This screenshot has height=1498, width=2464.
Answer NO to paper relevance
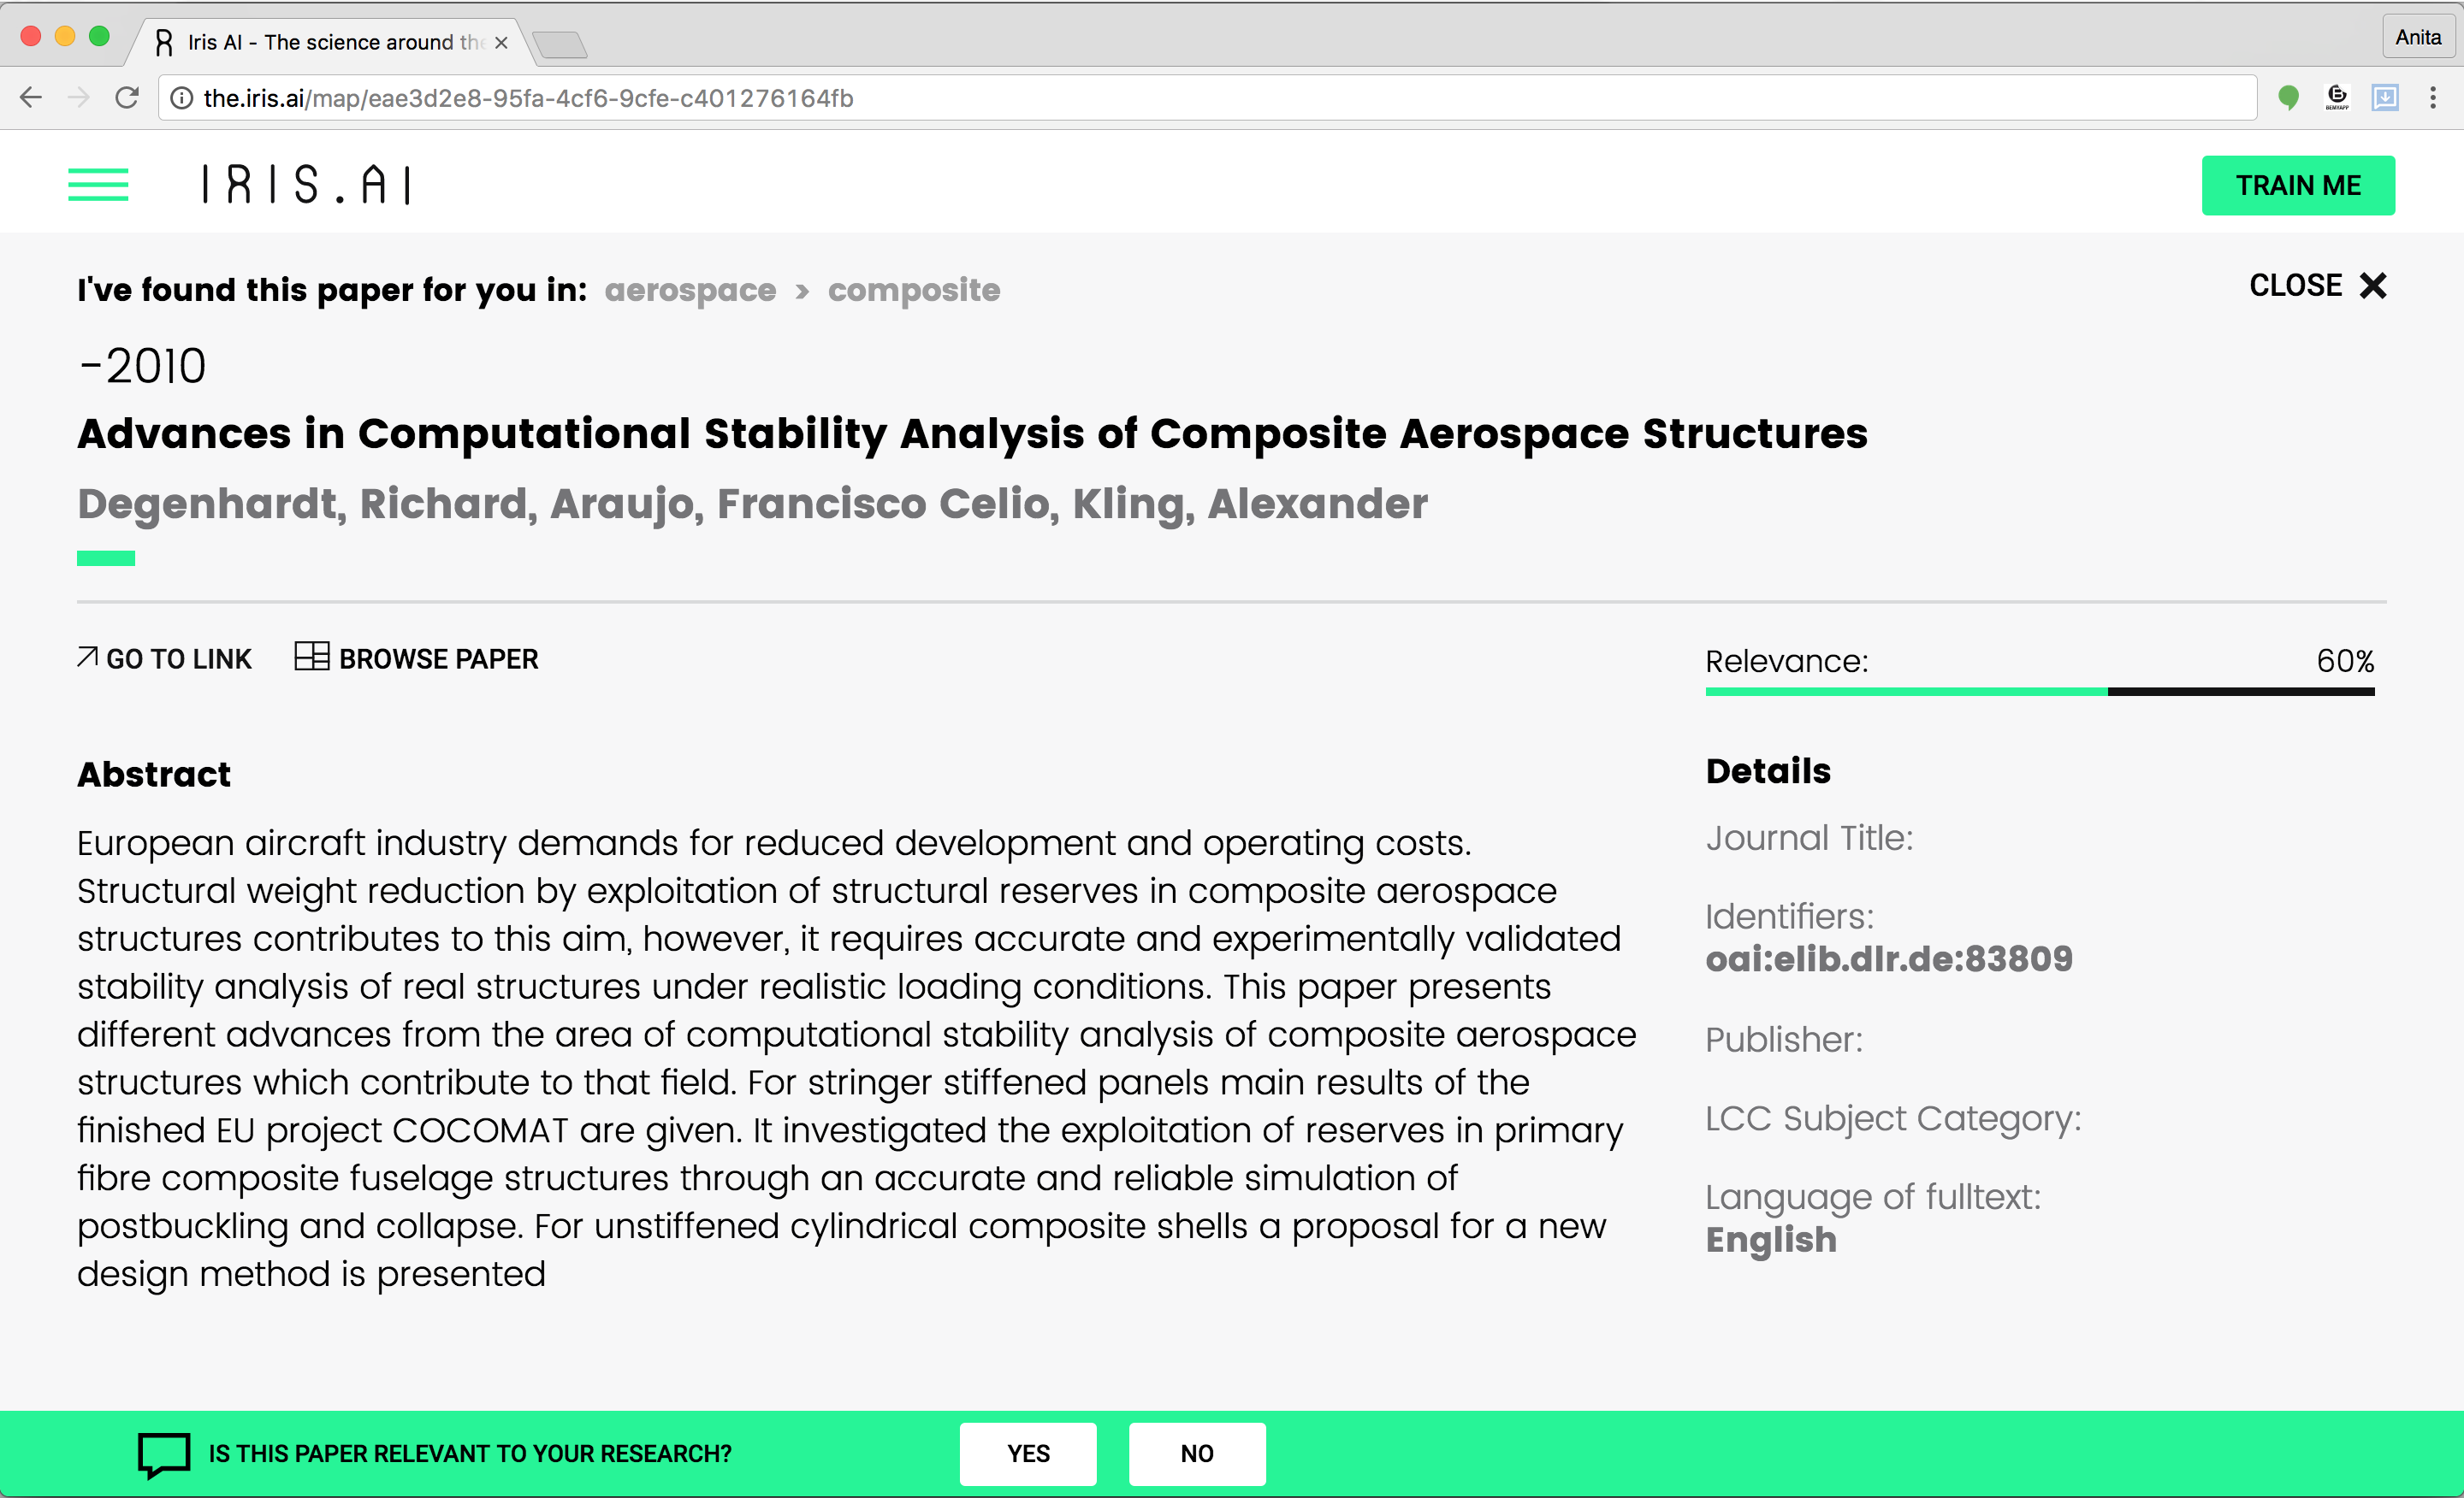click(1197, 1454)
